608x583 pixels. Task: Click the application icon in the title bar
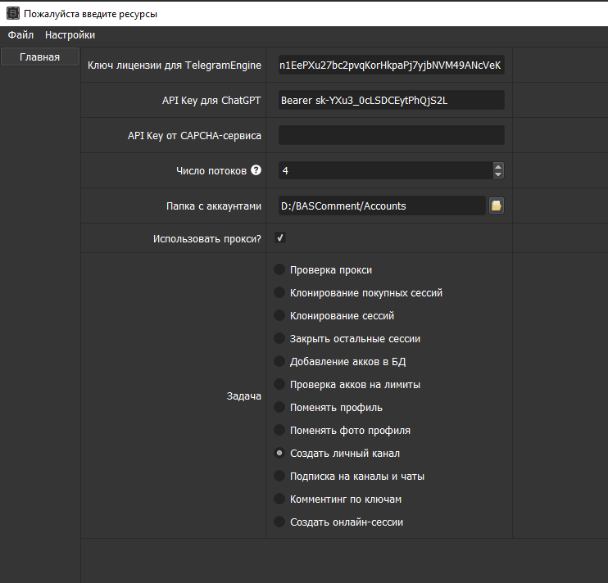12,14
